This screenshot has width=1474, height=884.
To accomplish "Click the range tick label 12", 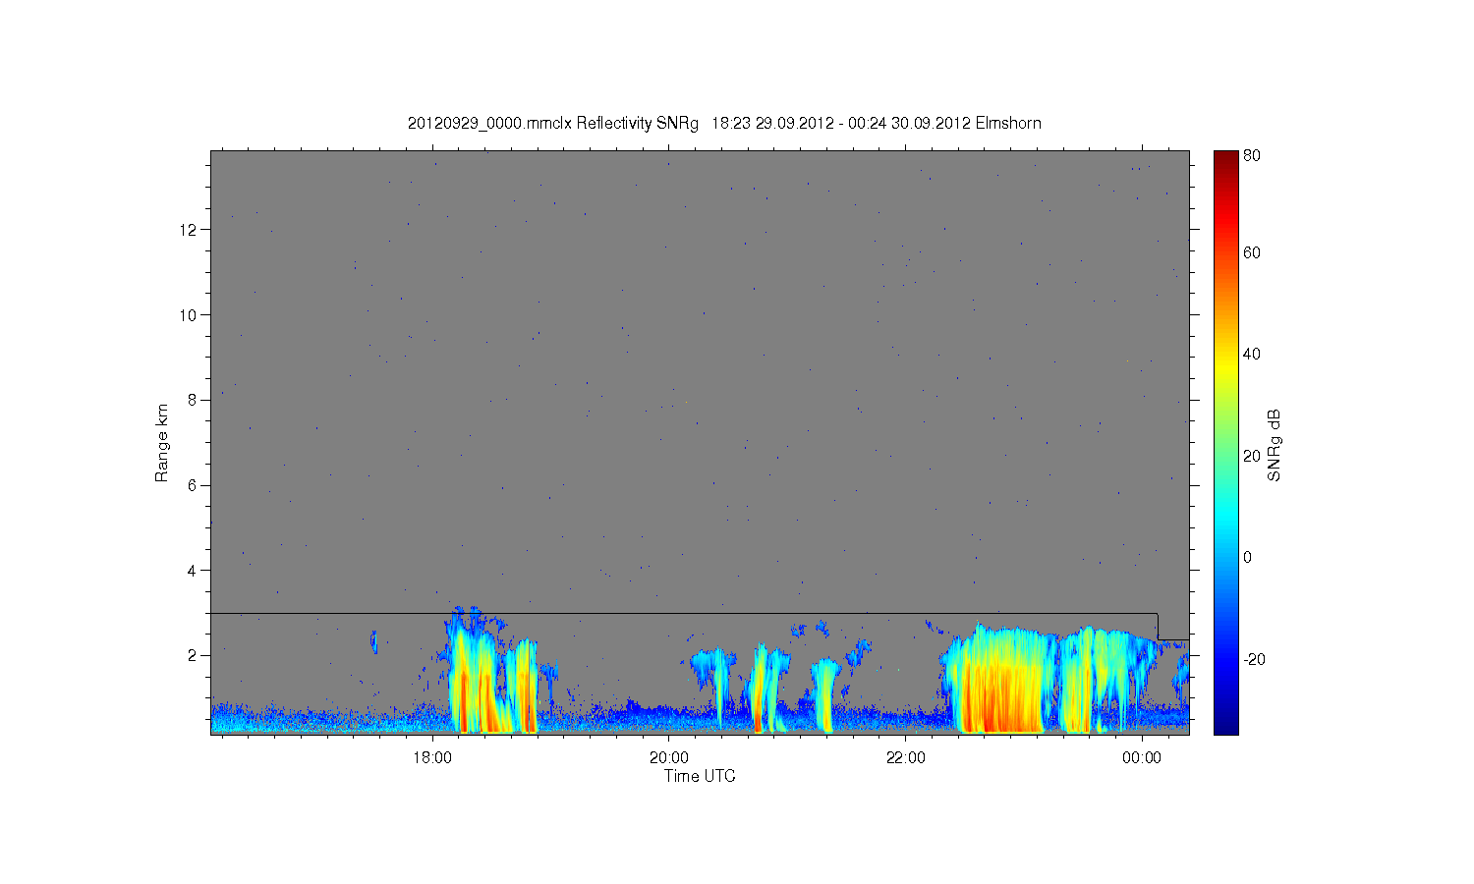I will [x=189, y=230].
